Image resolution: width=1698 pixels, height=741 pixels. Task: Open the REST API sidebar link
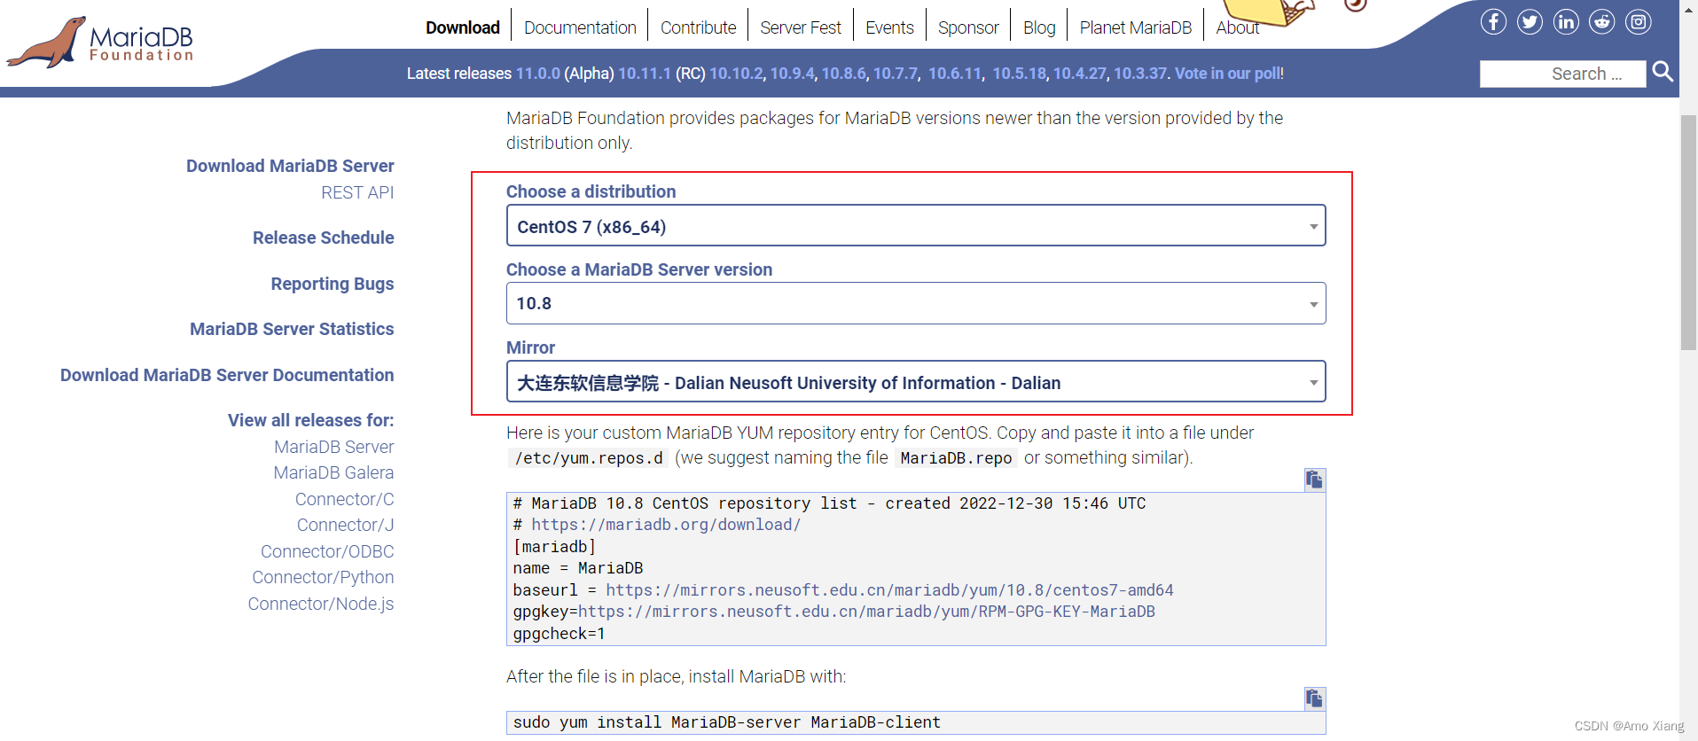click(357, 192)
